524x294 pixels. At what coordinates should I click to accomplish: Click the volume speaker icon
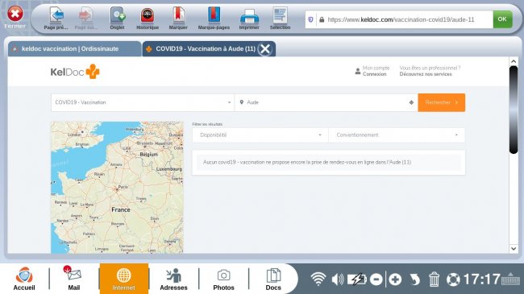point(338,280)
